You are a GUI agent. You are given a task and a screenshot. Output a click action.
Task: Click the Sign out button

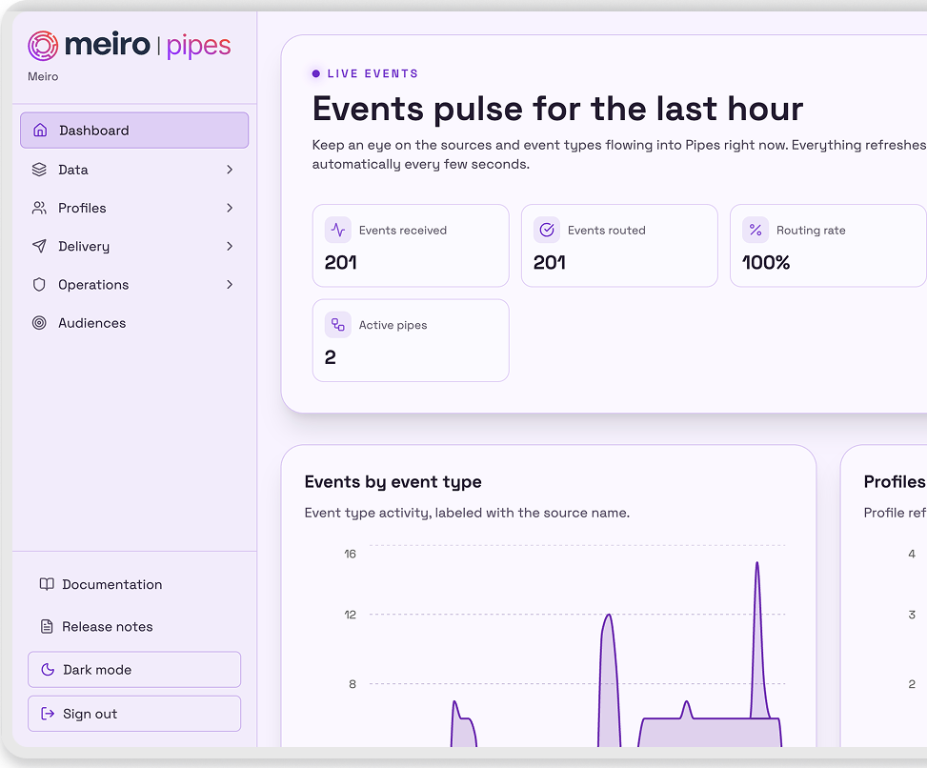point(134,714)
